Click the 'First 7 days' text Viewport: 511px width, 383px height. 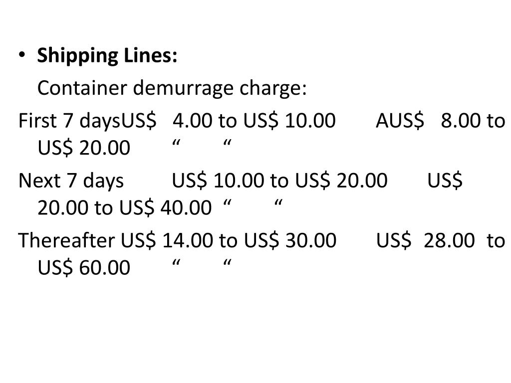(69, 121)
